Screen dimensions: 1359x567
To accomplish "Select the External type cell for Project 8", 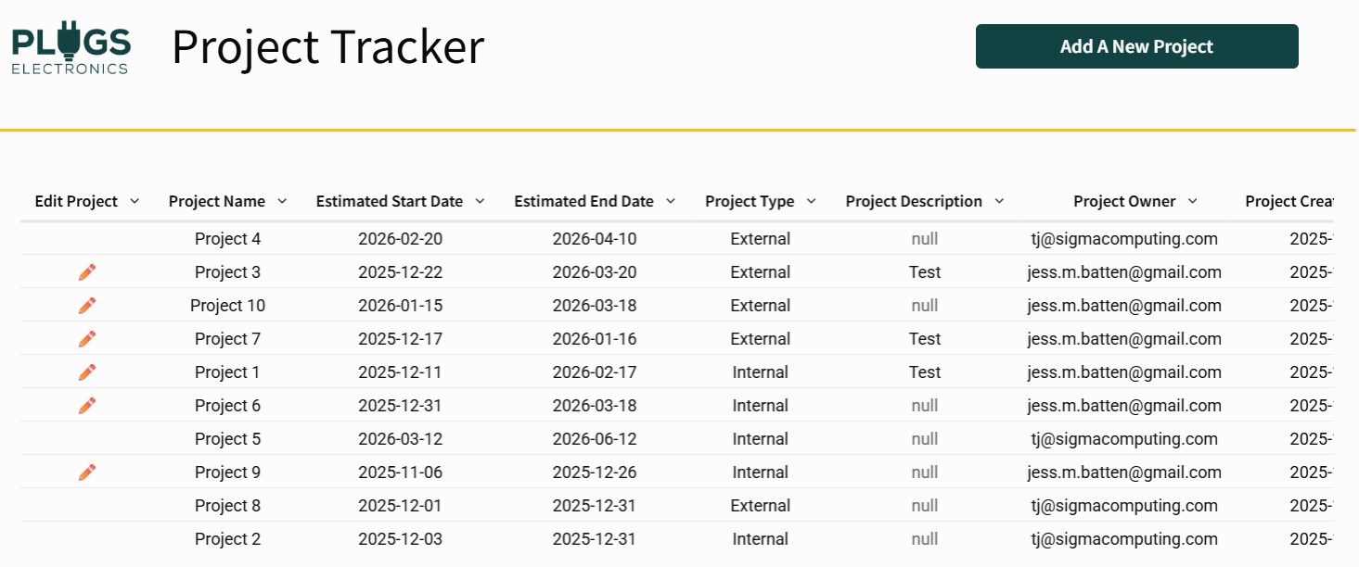I will pos(760,506).
